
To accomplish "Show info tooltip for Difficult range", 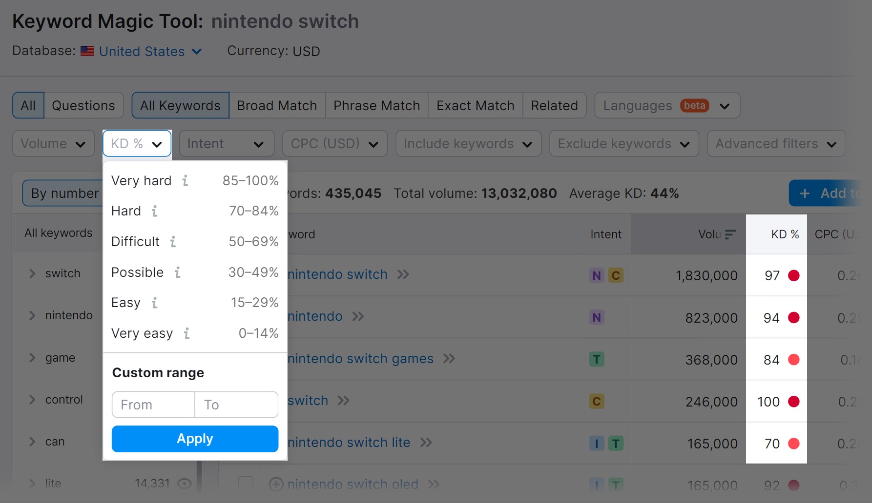I will pos(173,242).
